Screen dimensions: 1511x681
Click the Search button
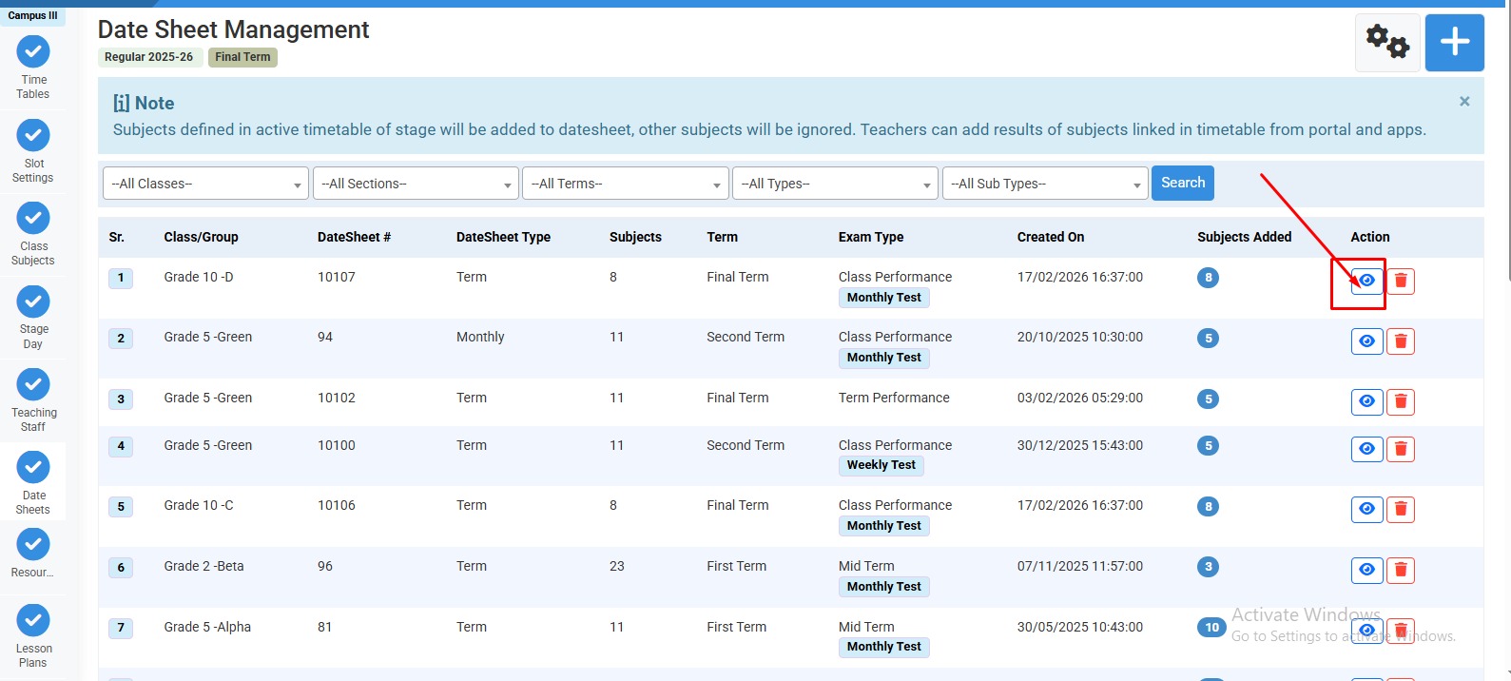click(1183, 183)
